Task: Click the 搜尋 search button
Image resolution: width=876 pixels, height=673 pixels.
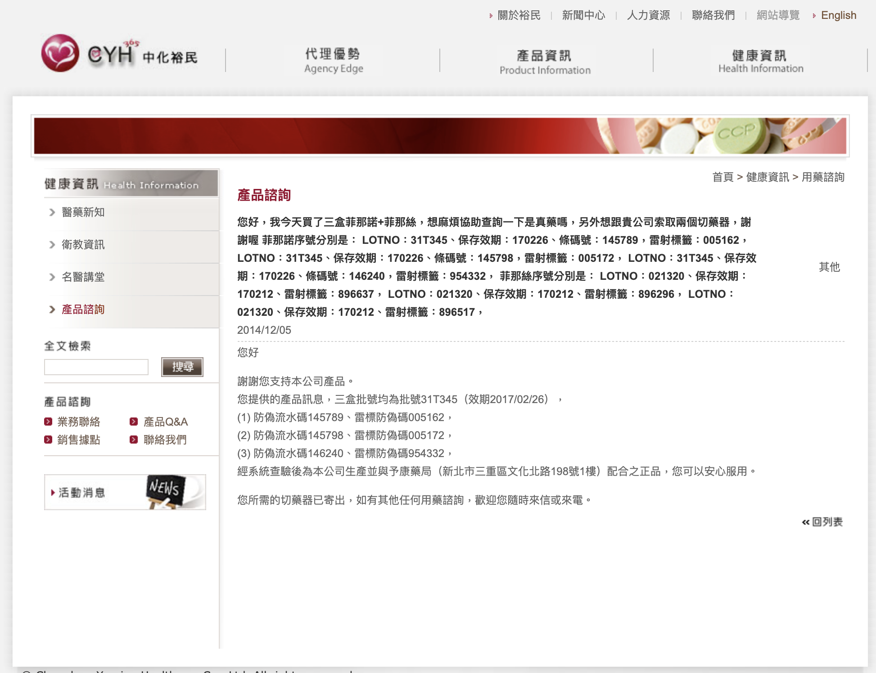Action: tap(182, 367)
